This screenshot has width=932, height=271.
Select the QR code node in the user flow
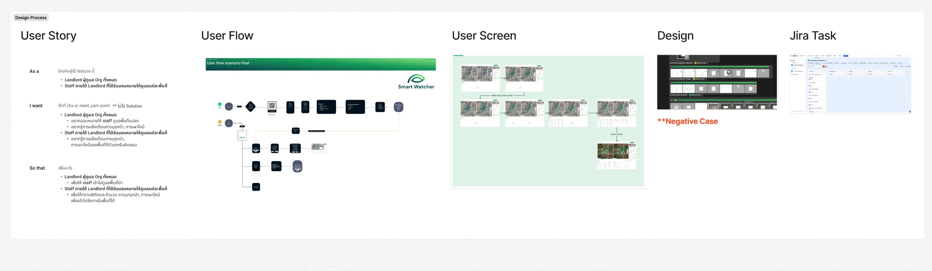[272, 106]
